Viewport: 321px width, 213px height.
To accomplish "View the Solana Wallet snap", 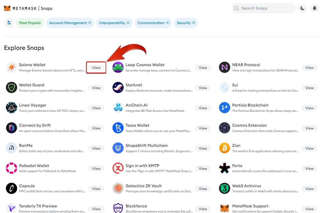I will [96, 68].
